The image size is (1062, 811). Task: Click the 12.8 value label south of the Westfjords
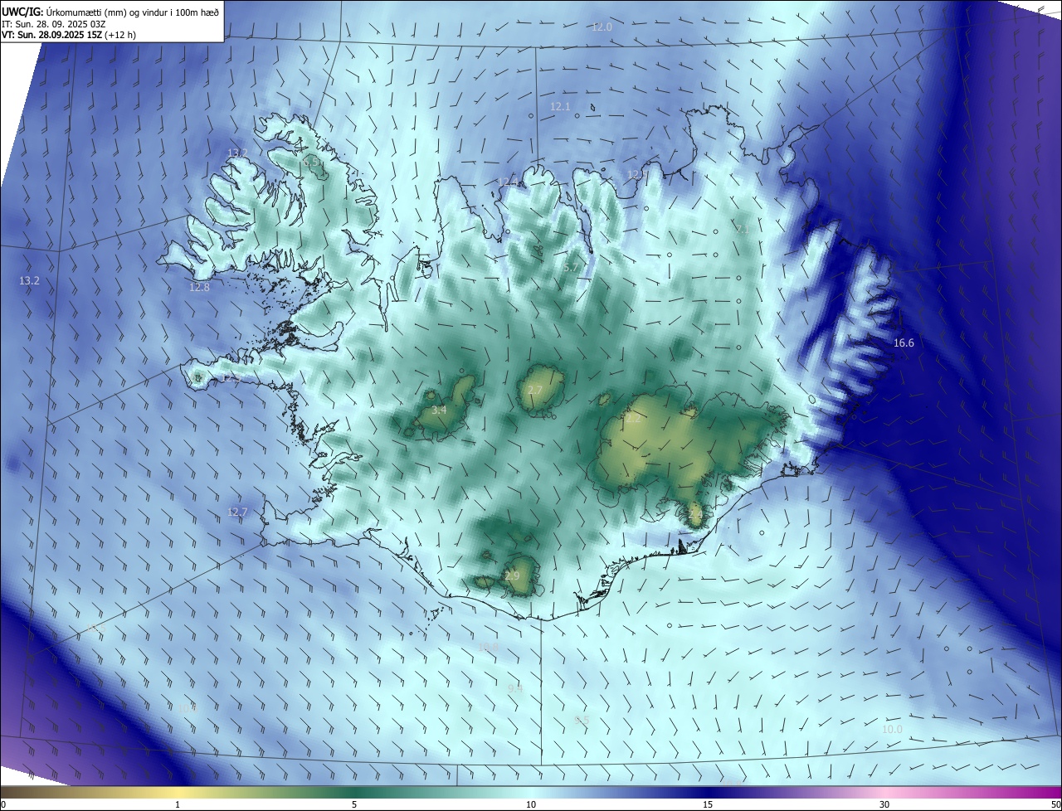[x=199, y=287]
